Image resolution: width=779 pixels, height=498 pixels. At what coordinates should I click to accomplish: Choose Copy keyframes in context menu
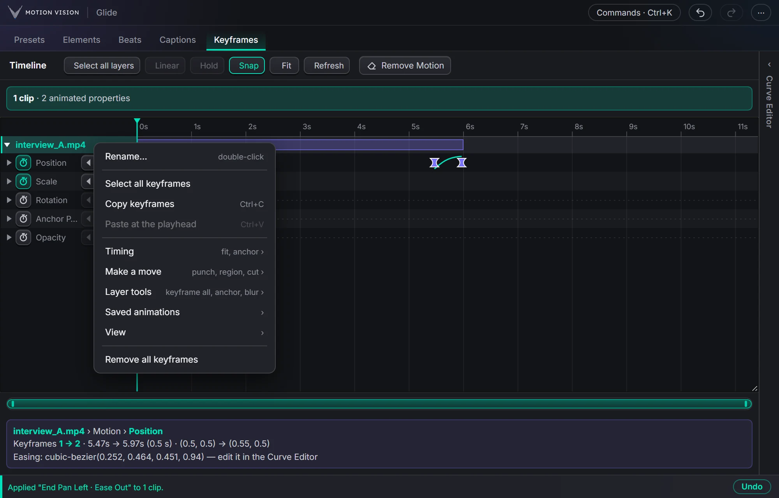point(185,204)
